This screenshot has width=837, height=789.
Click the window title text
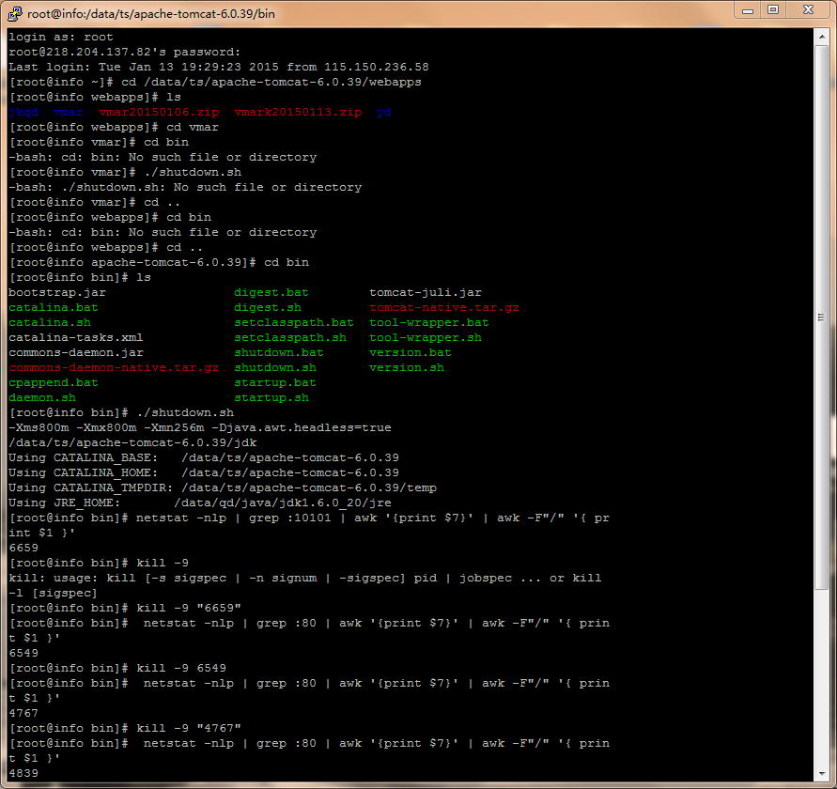point(151,14)
